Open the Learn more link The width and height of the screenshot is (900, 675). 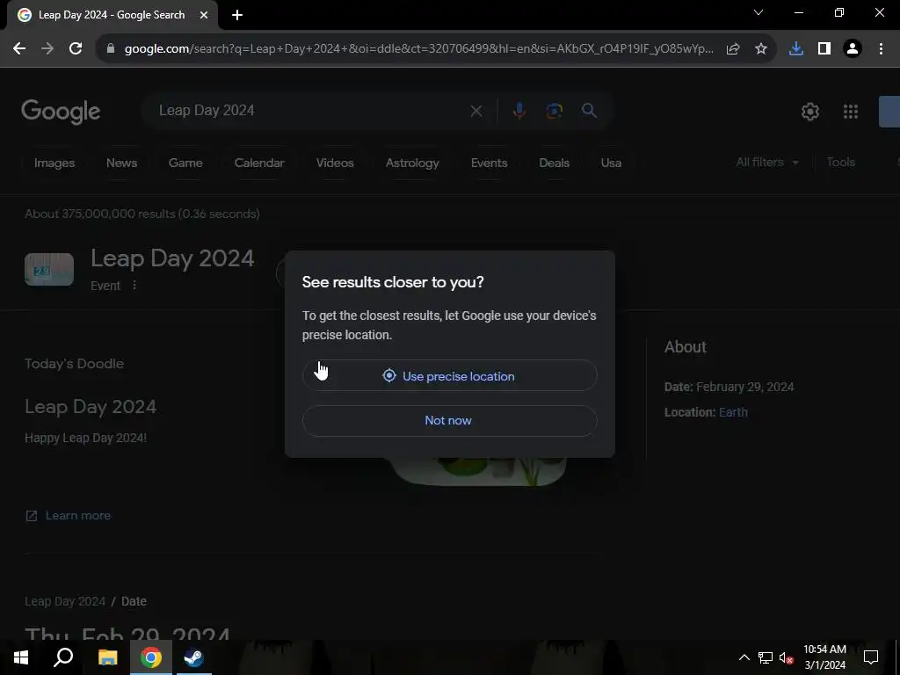pos(69,515)
